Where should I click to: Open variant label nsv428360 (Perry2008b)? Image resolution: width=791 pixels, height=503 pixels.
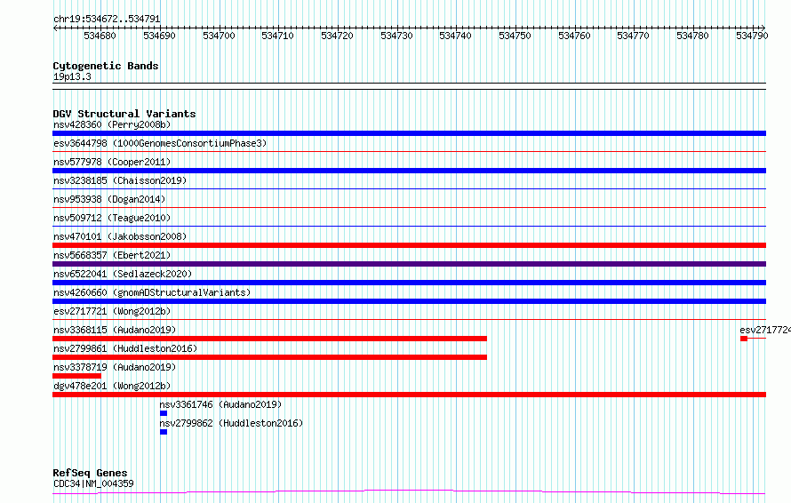(112, 124)
